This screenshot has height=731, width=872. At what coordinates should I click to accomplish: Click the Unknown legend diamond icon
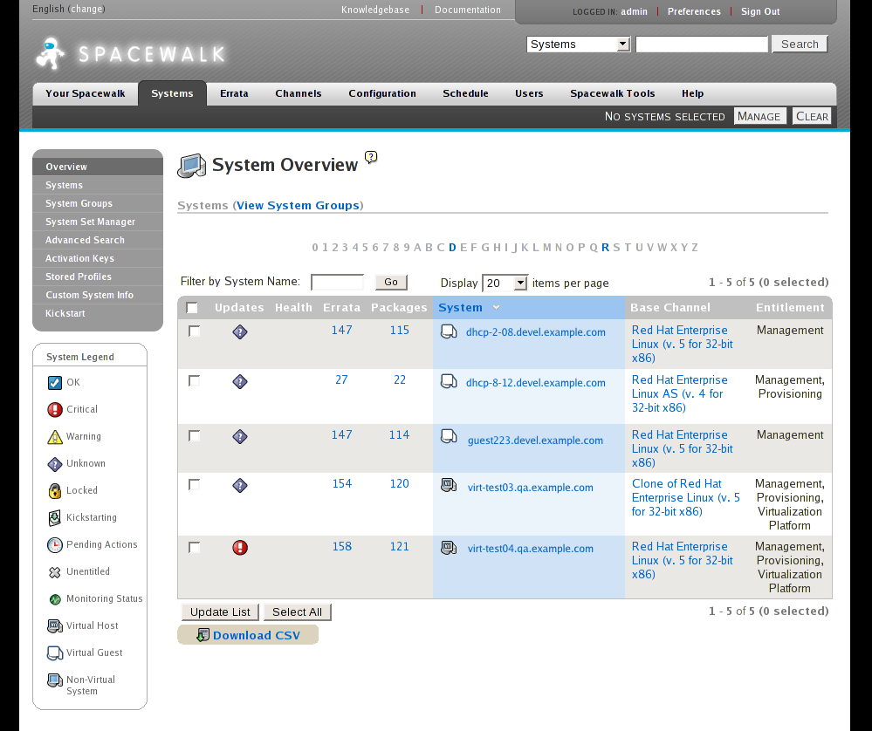tap(54, 463)
